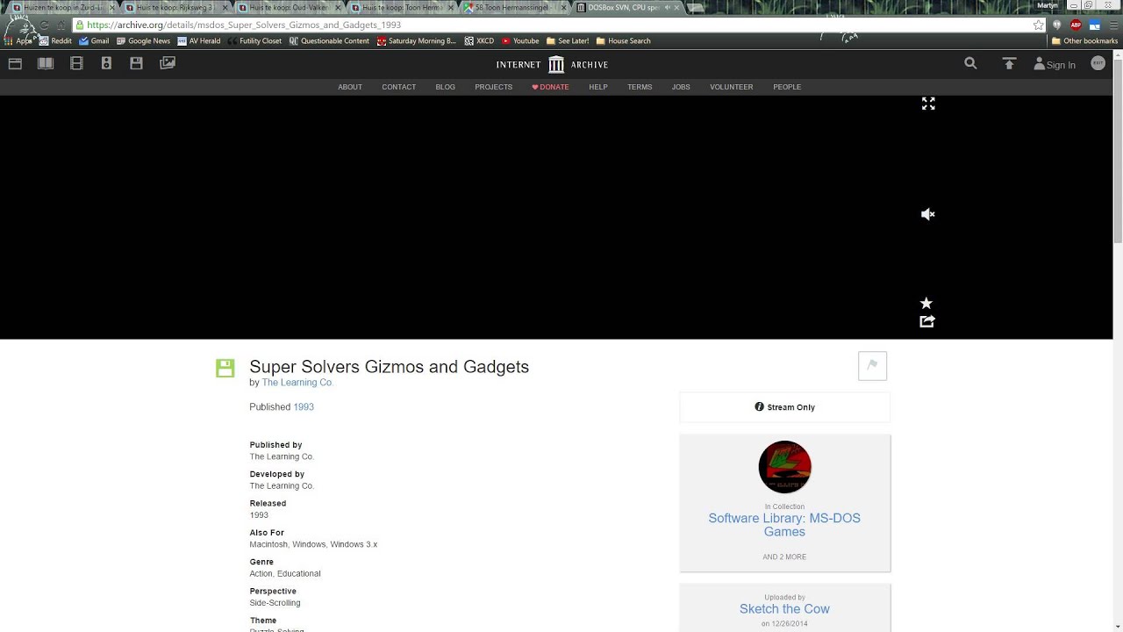Open the Audio speaker icon
This screenshot has width=1123, height=632.
(106, 63)
